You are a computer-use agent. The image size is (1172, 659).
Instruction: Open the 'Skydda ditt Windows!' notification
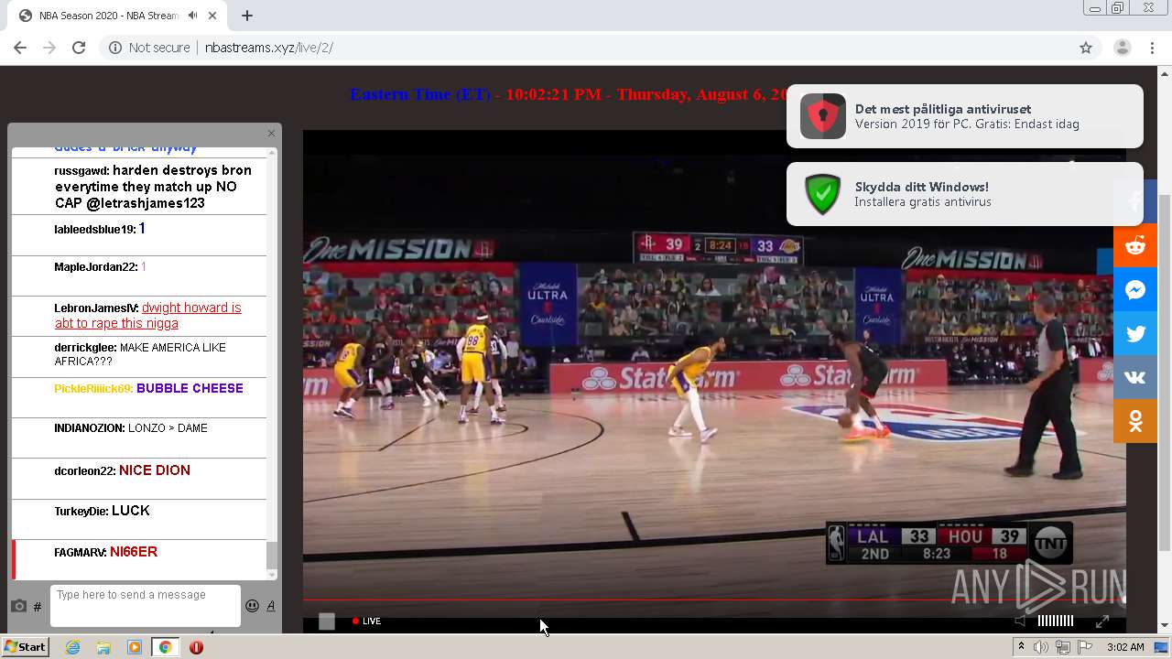pos(965,194)
